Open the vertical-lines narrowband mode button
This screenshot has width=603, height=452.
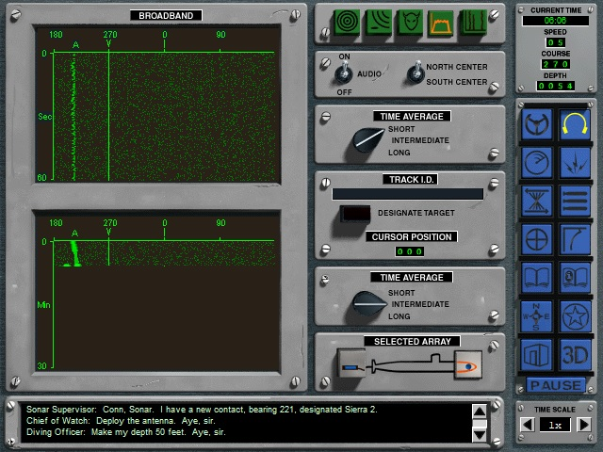[473, 23]
